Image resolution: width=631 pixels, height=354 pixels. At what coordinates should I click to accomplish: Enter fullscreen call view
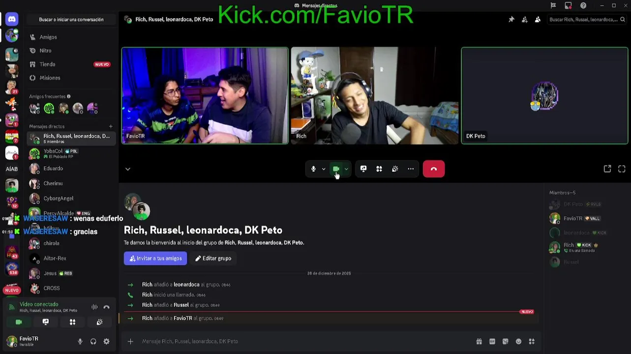click(622, 169)
